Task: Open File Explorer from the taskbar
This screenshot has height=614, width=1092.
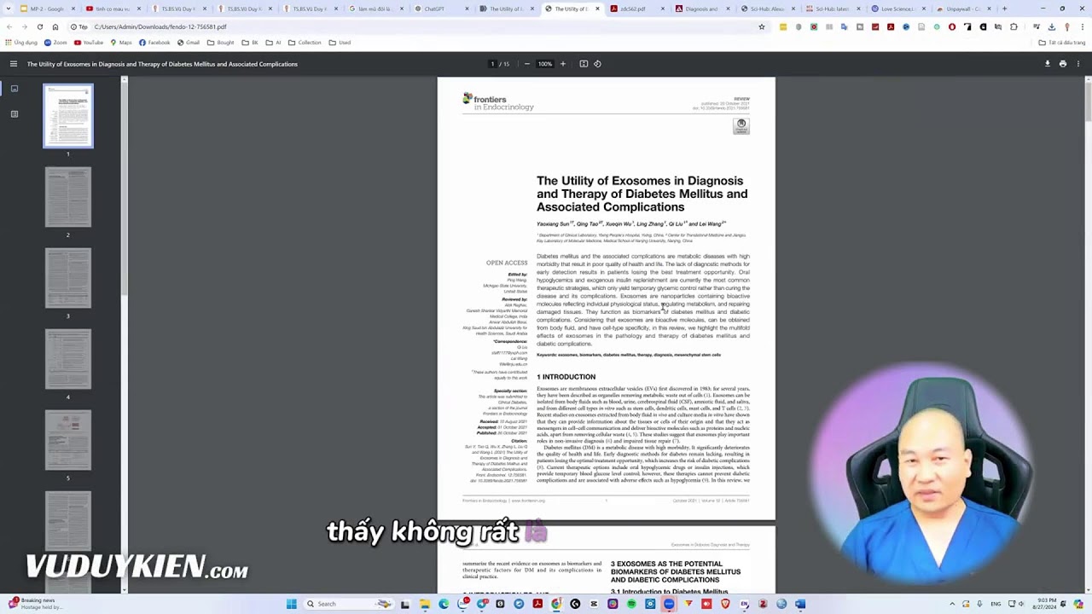Action: tap(425, 604)
